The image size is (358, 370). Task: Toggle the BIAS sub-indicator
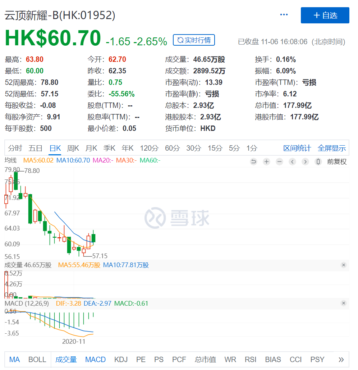click(x=273, y=359)
